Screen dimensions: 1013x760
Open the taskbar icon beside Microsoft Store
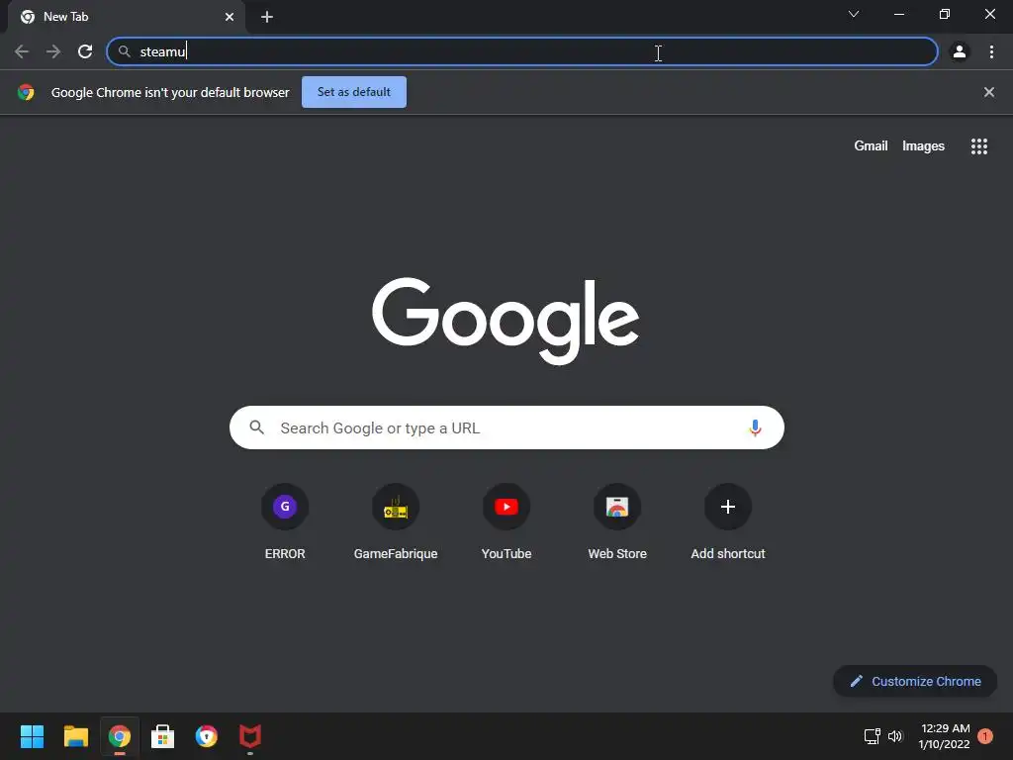[x=207, y=736]
